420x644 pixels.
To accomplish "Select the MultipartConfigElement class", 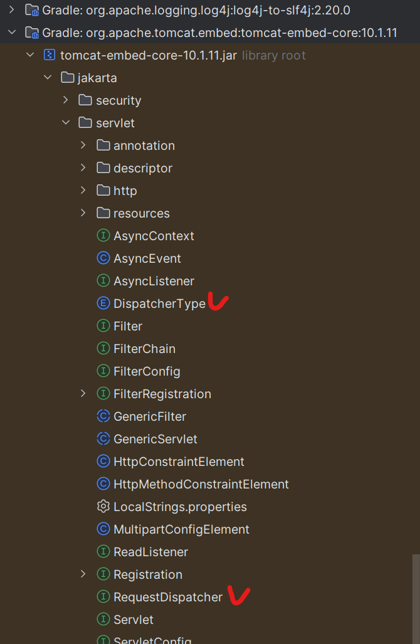I will tap(181, 529).
